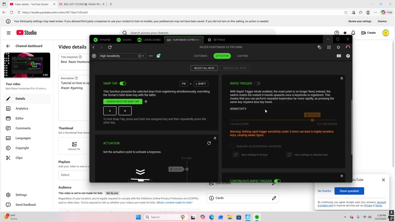
Task: Click the Select All Keys button
Action: [204, 68]
